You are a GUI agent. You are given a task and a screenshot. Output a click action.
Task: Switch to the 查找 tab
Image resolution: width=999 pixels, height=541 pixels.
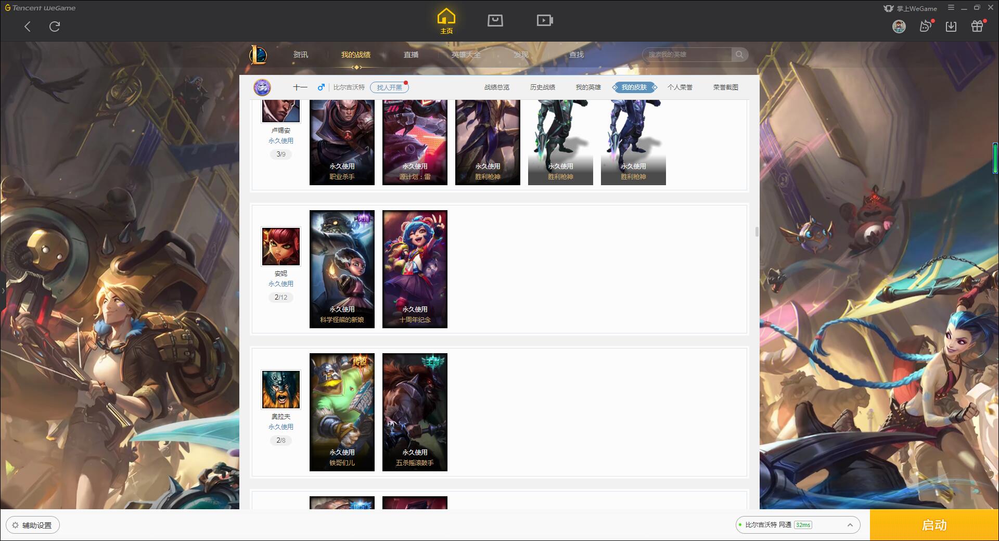click(x=577, y=55)
